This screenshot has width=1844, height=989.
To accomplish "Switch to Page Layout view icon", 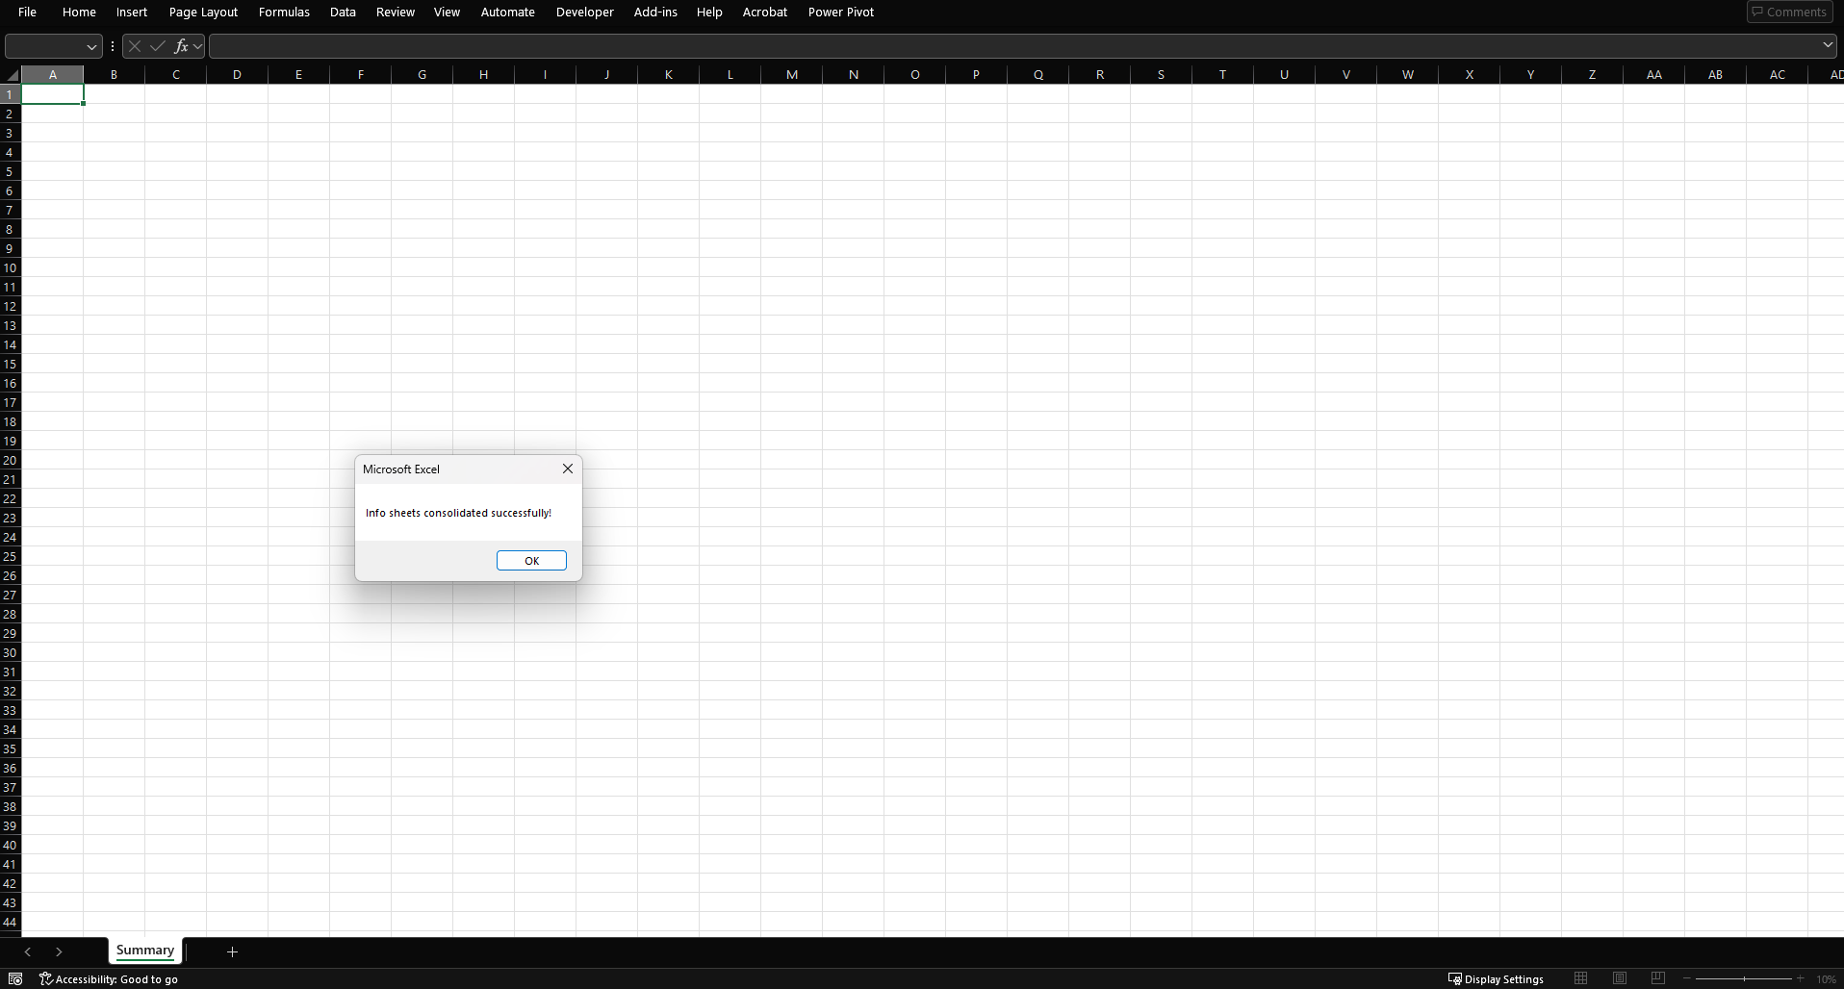I will (x=1620, y=978).
